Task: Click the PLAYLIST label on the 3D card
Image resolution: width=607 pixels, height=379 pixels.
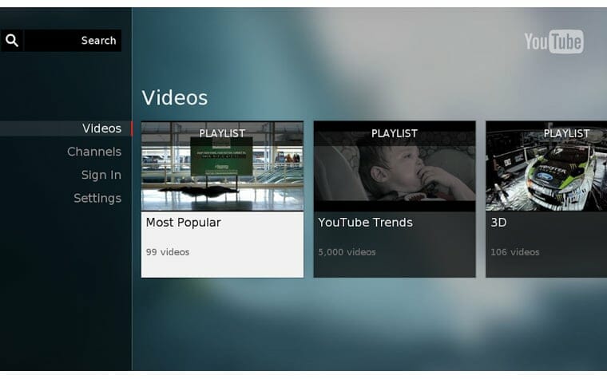Action: (567, 133)
